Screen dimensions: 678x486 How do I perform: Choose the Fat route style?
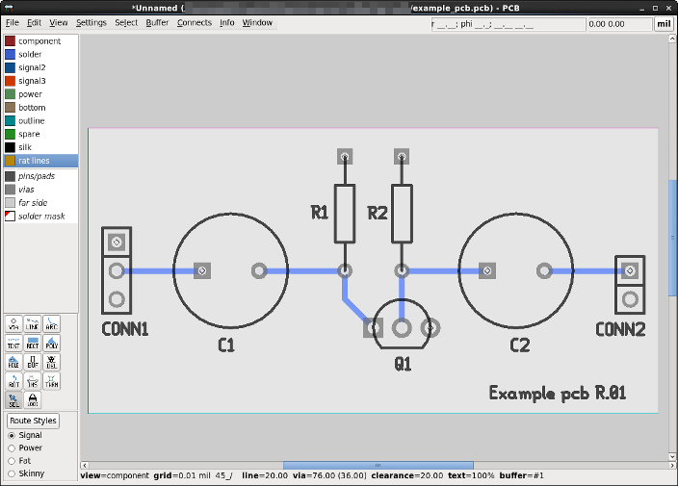(12, 461)
